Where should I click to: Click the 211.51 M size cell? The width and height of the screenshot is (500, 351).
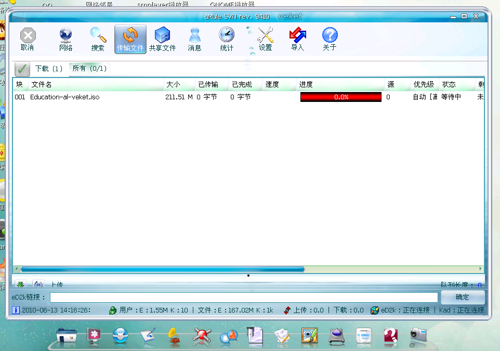pos(179,97)
